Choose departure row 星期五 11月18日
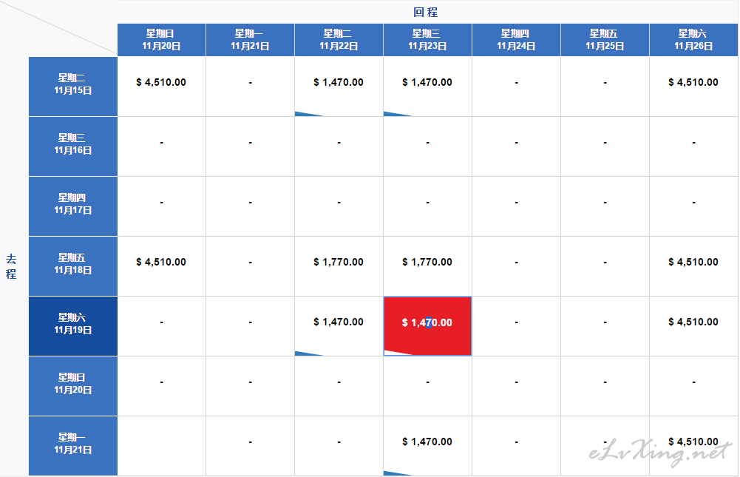This screenshot has height=477, width=740. click(73, 266)
